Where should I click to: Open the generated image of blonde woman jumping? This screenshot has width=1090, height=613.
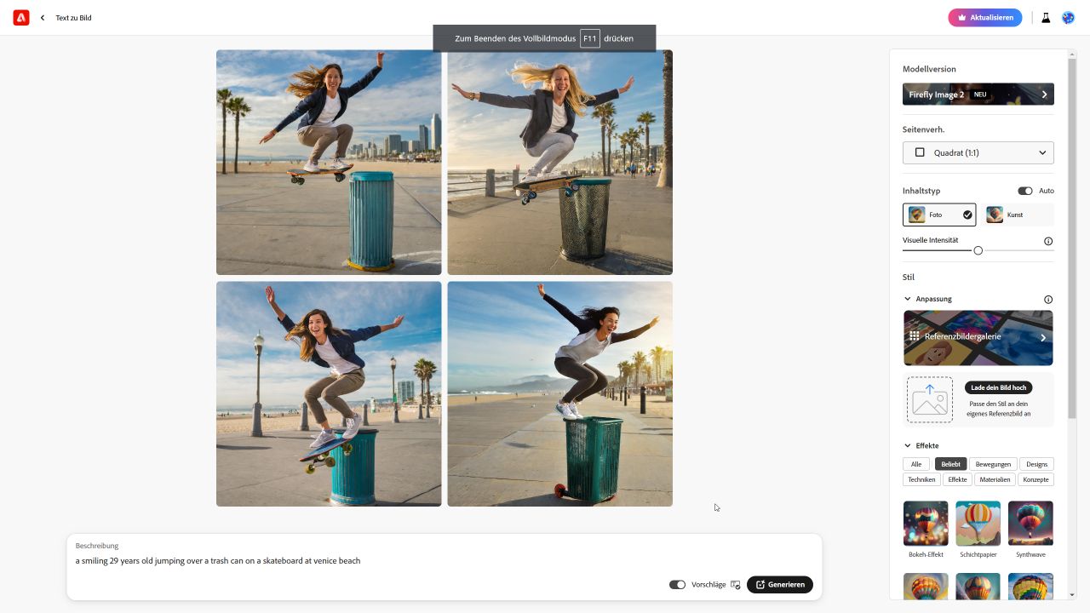coord(559,162)
